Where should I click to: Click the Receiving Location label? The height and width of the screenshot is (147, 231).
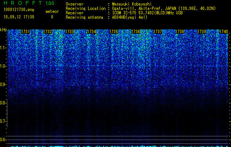86,8
